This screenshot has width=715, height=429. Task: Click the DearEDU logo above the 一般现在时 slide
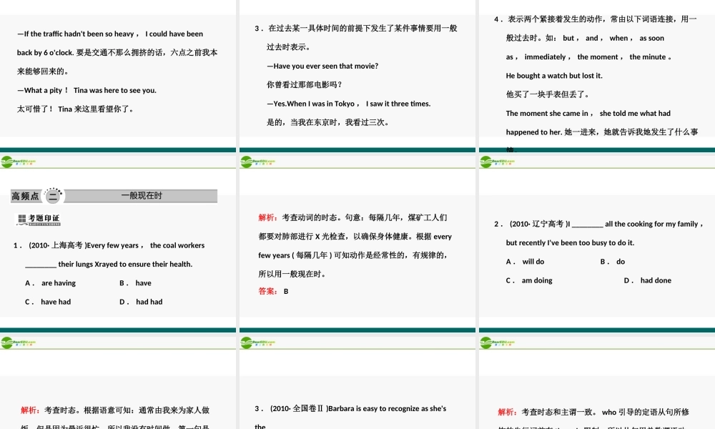[x=19, y=162]
